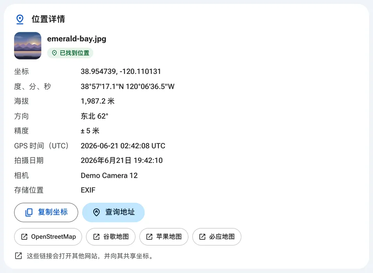Screen dimensions: 373x273
Task: Select camera value Demo Camera 12
Action: click(109, 175)
